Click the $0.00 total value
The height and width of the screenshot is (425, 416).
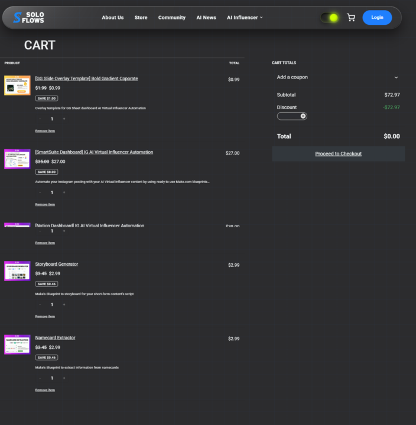point(392,136)
